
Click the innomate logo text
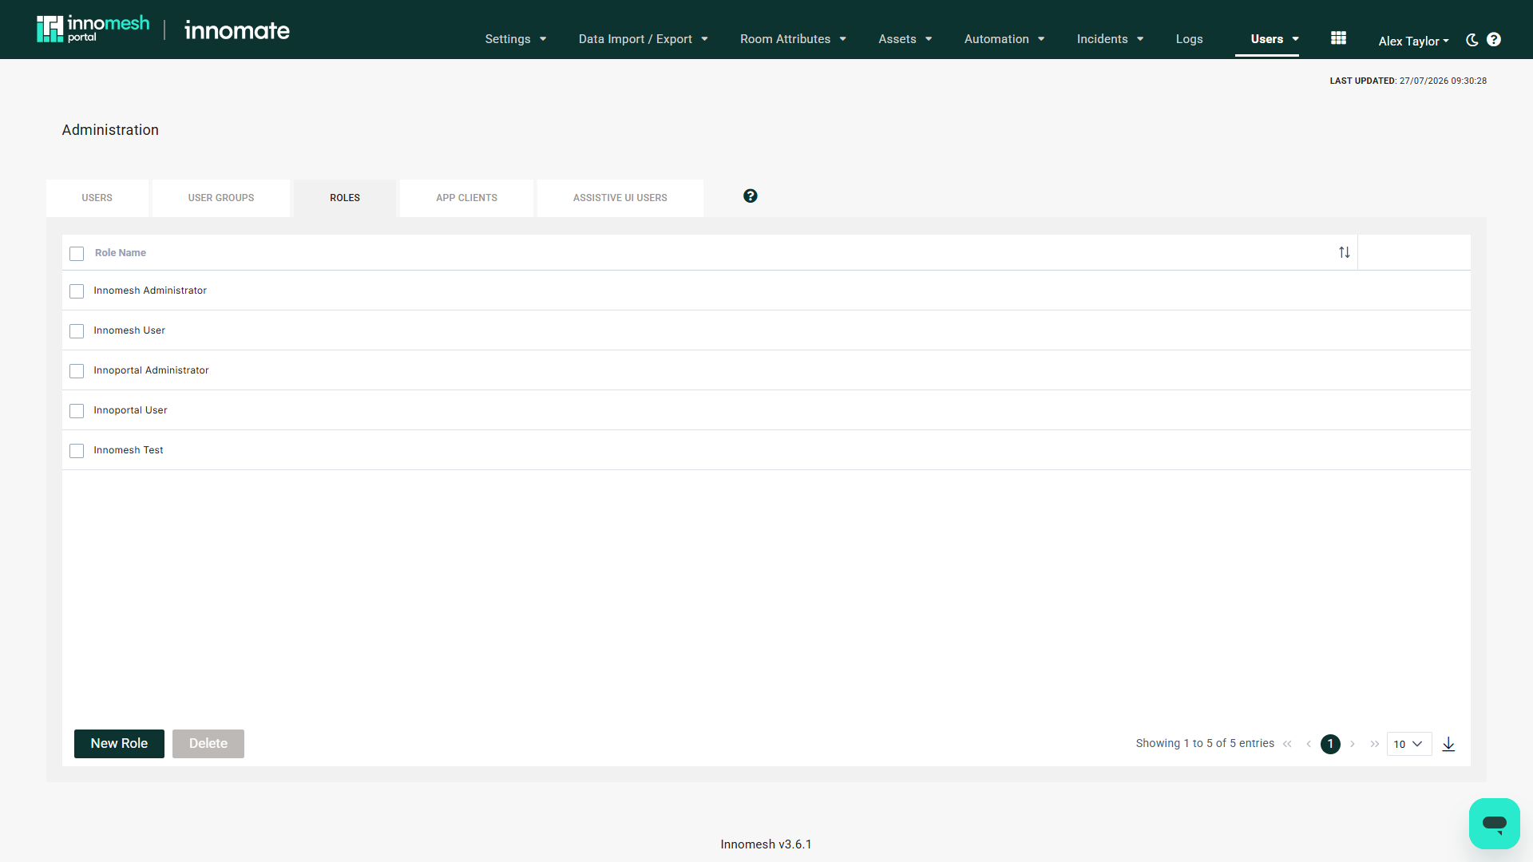coord(237,30)
